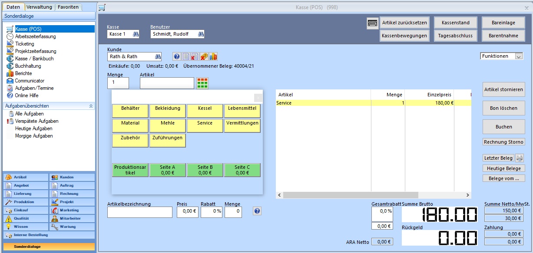
Task: Open the on-screen keyboard icon
Action: [x=372, y=24]
